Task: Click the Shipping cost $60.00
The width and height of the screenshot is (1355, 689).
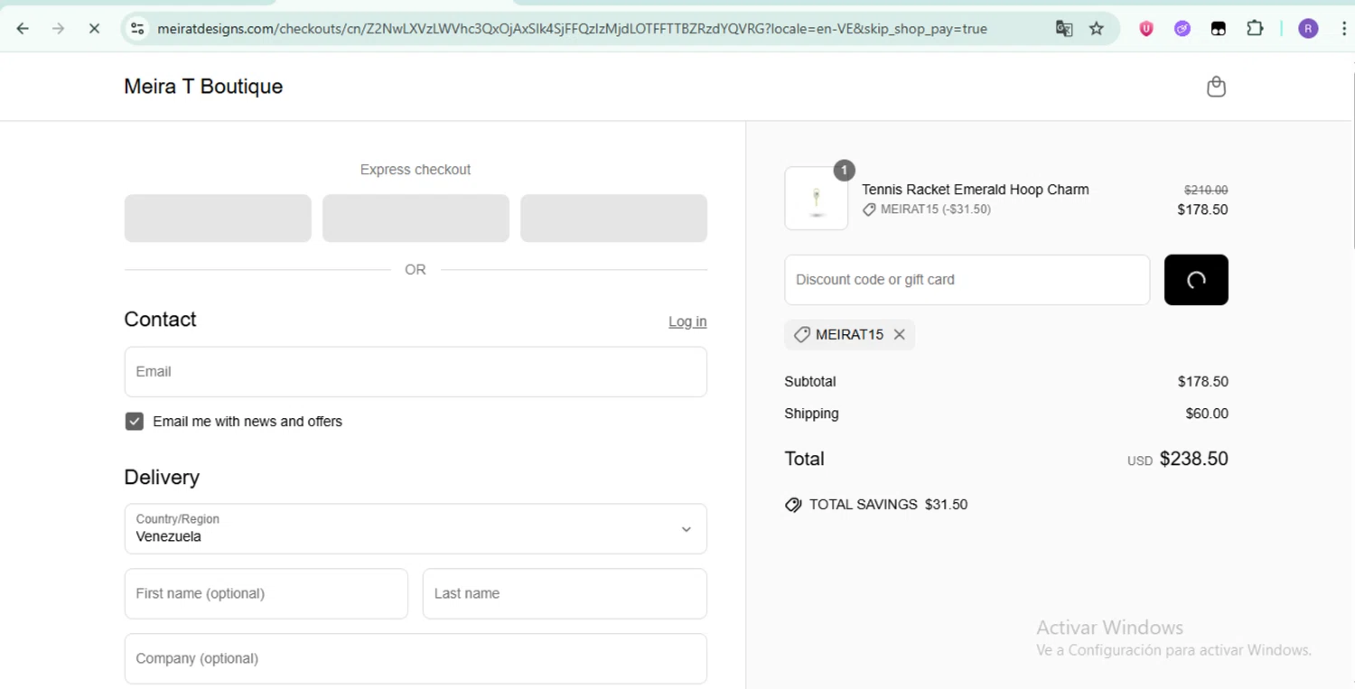Action: 1207,414
